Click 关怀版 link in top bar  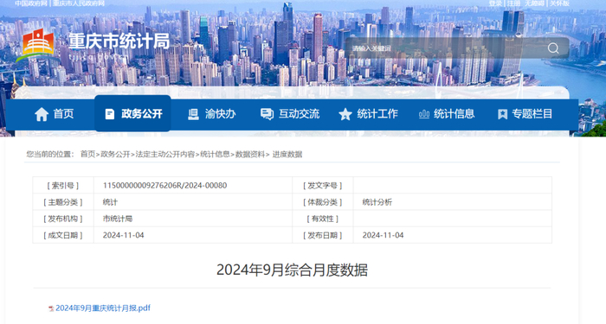coord(559,3)
